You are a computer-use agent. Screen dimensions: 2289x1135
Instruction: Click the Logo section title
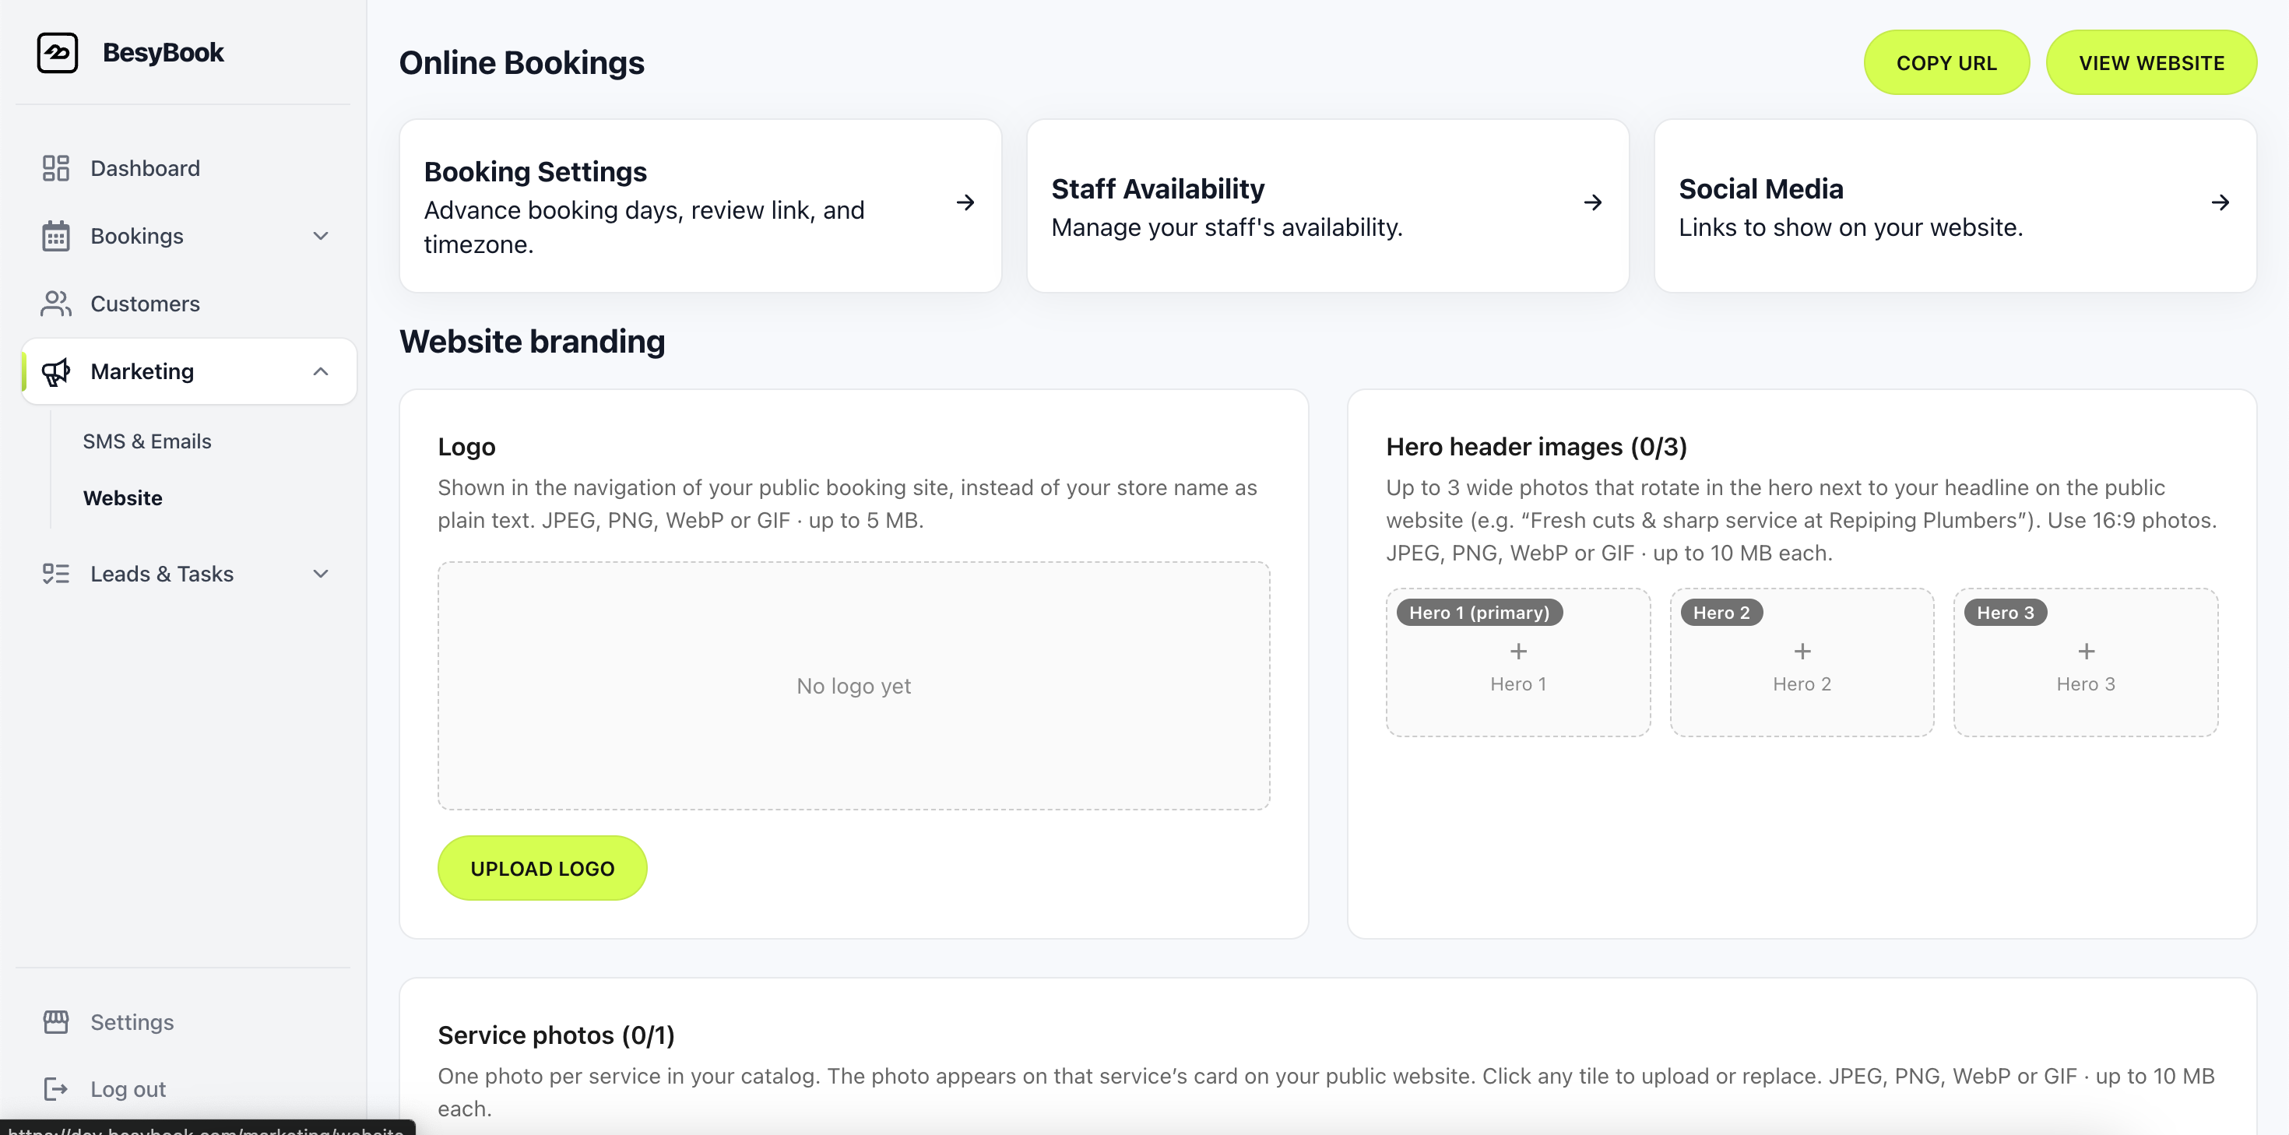click(x=466, y=446)
